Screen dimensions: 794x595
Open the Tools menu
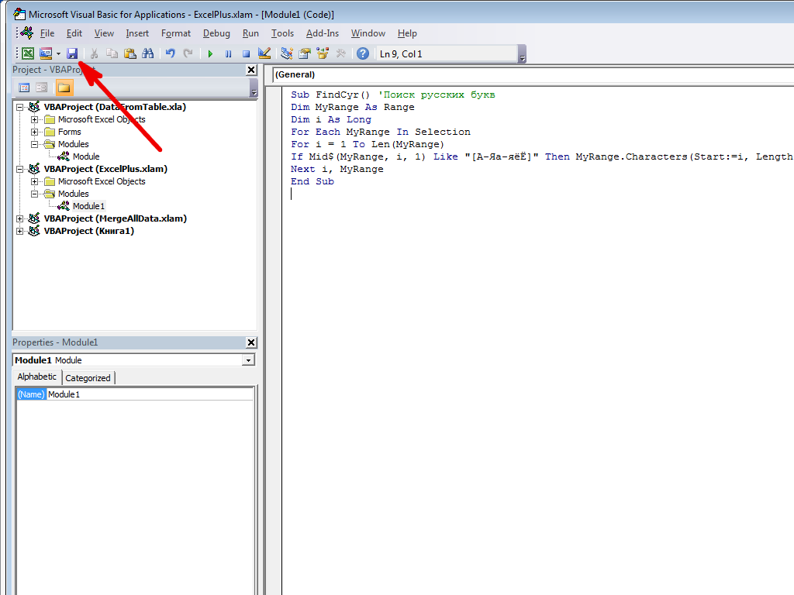pos(282,33)
